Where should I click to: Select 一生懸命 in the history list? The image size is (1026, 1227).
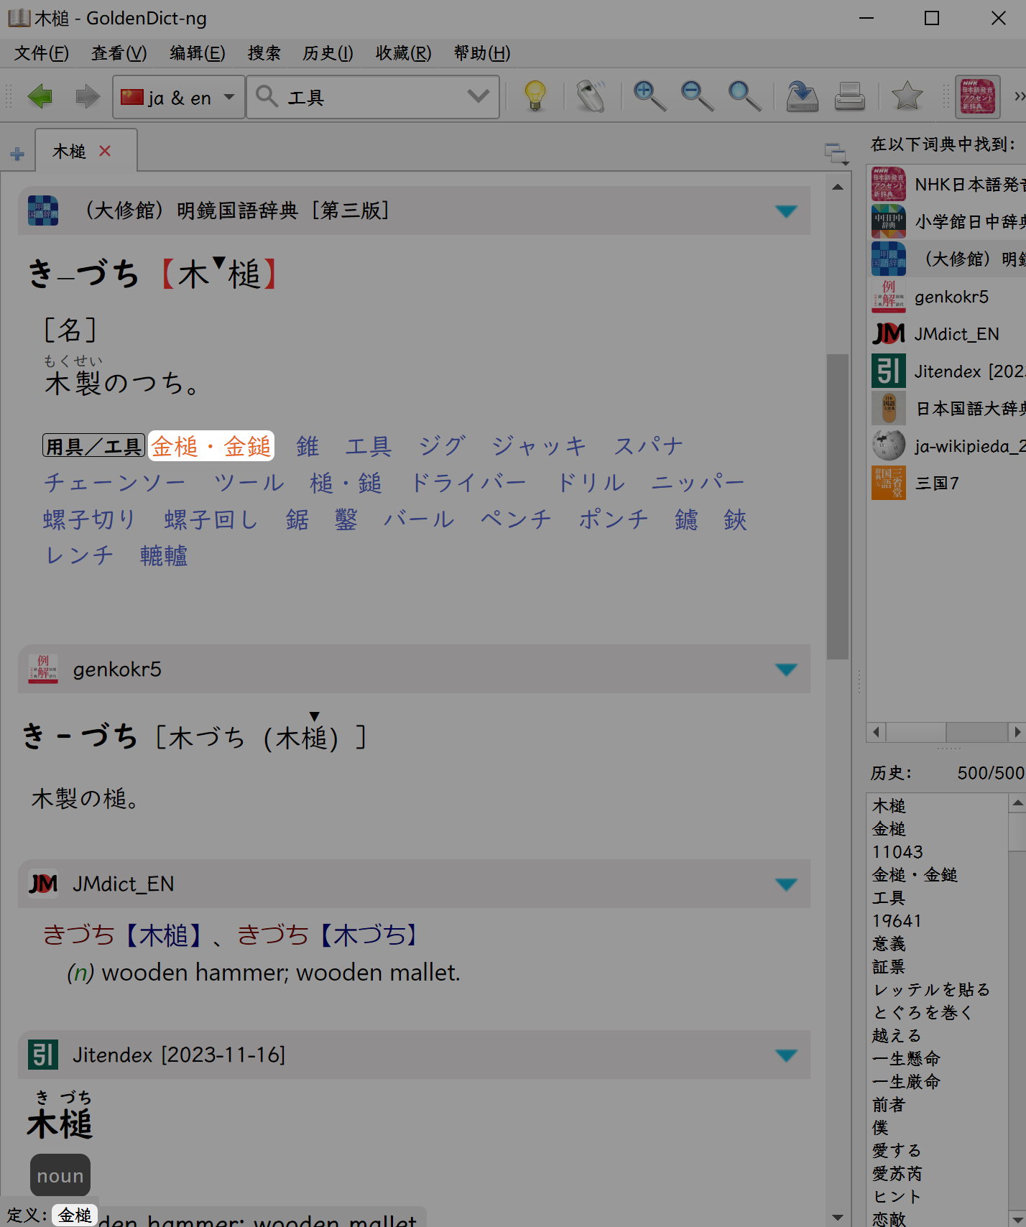(905, 1058)
